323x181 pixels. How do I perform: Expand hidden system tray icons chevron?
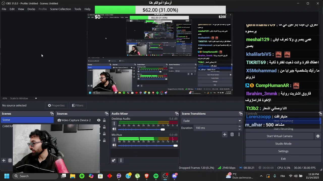point(261,176)
